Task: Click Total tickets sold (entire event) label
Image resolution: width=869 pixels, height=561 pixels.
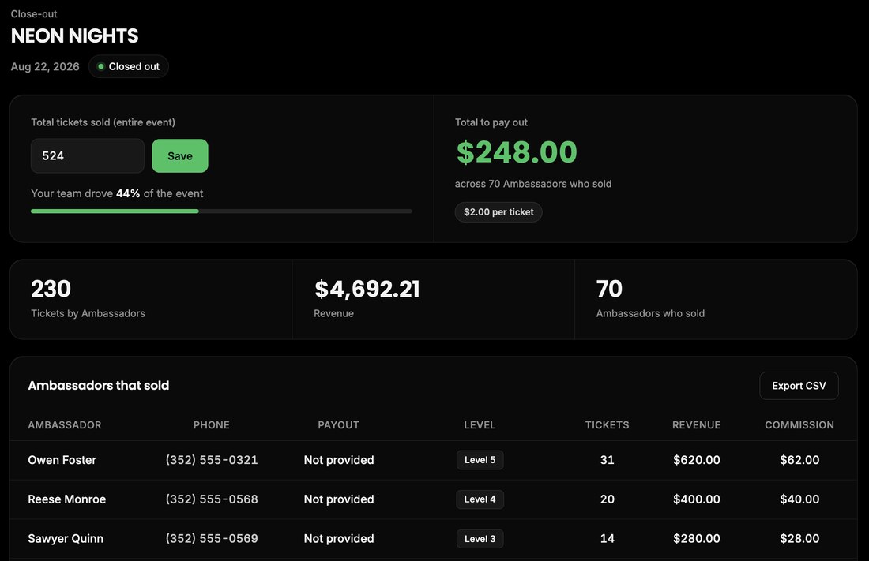Action: click(x=103, y=122)
